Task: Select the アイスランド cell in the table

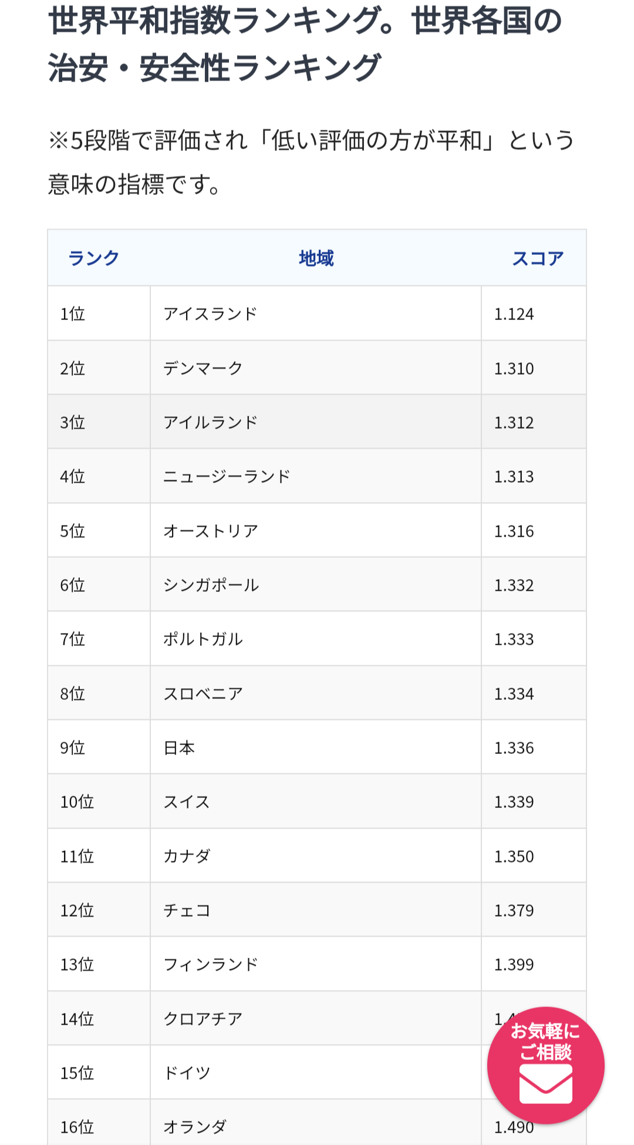Action: tap(210, 314)
